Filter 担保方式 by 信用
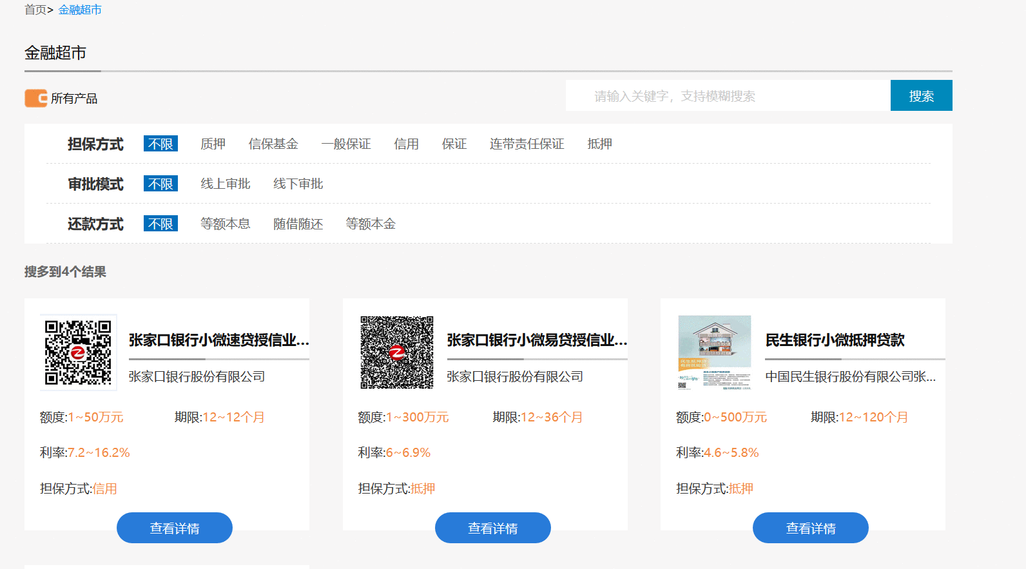The height and width of the screenshot is (569, 1026). pos(407,144)
